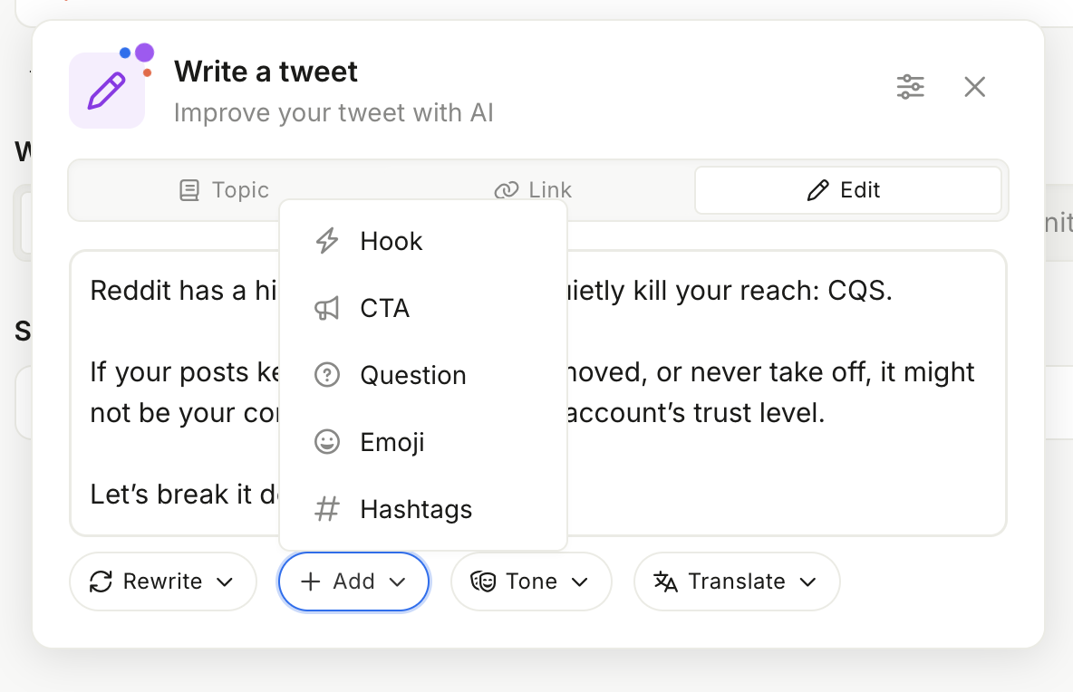The image size is (1073, 692).
Task: Click the smiley face Emoji icon
Action: [326, 442]
